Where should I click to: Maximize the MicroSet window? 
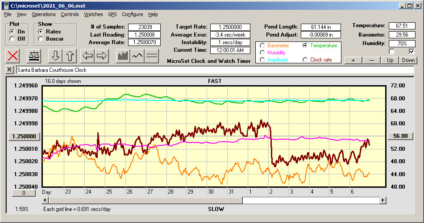(x=409, y=6)
